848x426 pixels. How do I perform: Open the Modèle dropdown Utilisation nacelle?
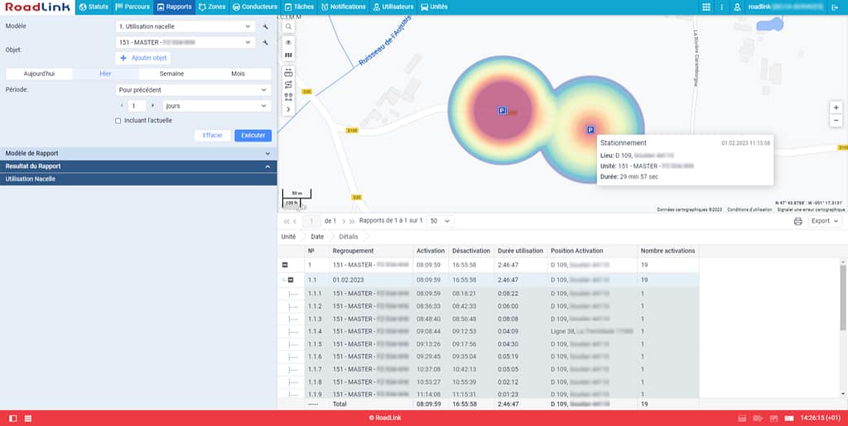point(185,26)
